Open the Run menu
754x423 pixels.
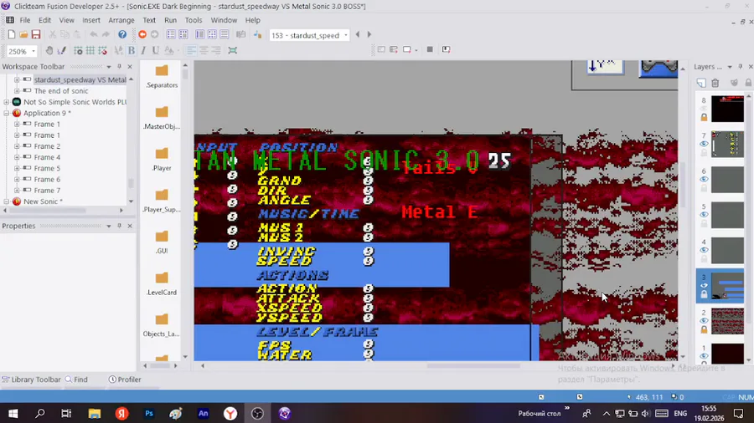pos(170,20)
